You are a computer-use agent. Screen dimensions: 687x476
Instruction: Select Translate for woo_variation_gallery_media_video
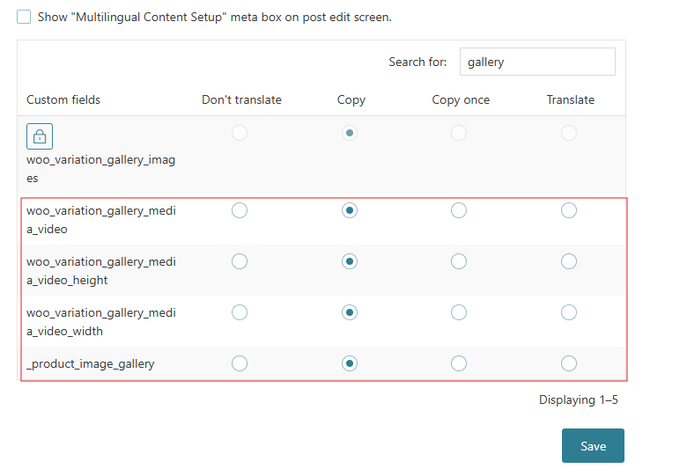pos(569,210)
